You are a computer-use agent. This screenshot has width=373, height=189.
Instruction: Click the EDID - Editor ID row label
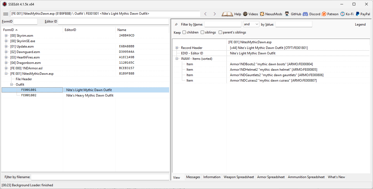click(x=192, y=53)
